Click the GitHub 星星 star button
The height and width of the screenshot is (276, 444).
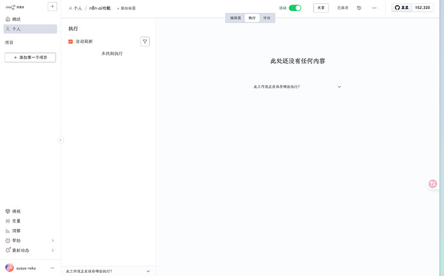pos(402,8)
